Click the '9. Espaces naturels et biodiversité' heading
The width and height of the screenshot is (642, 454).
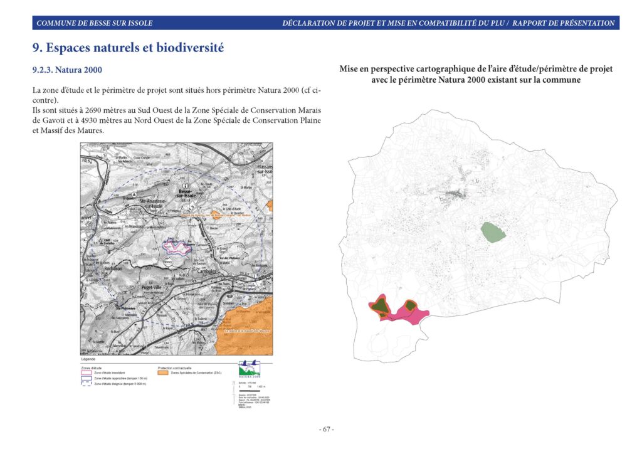click(x=128, y=48)
